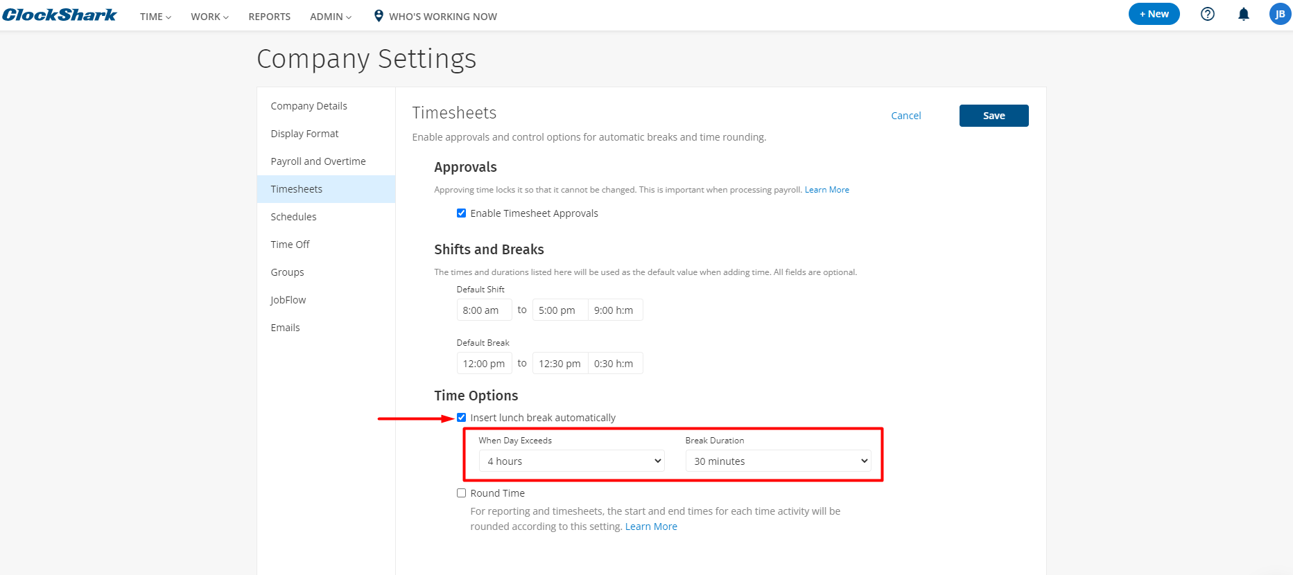1293x575 pixels.
Task: Click the Cancel link
Action: (906, 116)
